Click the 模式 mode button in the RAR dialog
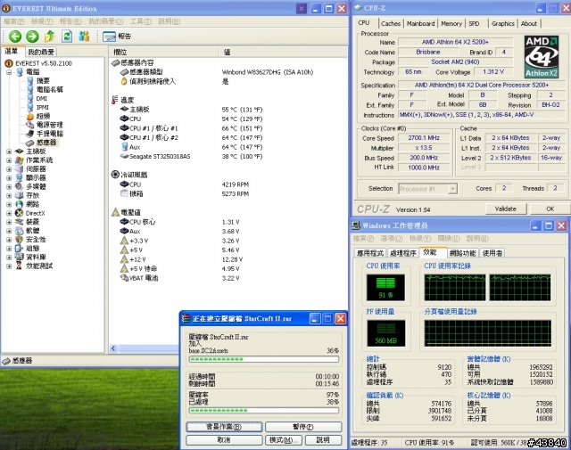 tap(284, 440)
